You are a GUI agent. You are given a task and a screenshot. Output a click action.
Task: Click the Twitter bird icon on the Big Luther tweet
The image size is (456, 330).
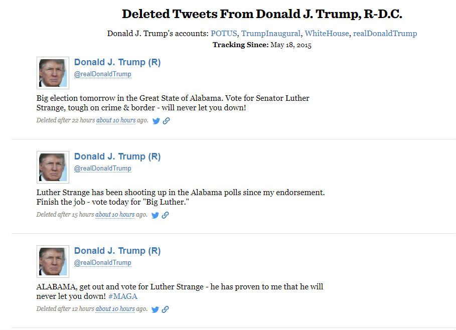(156, 215)
